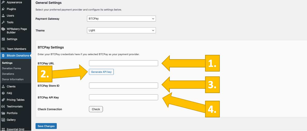
Task: Click the Bitcoin Donations B icon
Action: 3,56
